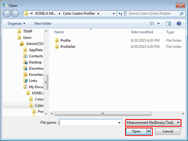Select KONICA folder in navigation tree
The width and height of the screenshot is (188, 141).
(x=35, y=93)
